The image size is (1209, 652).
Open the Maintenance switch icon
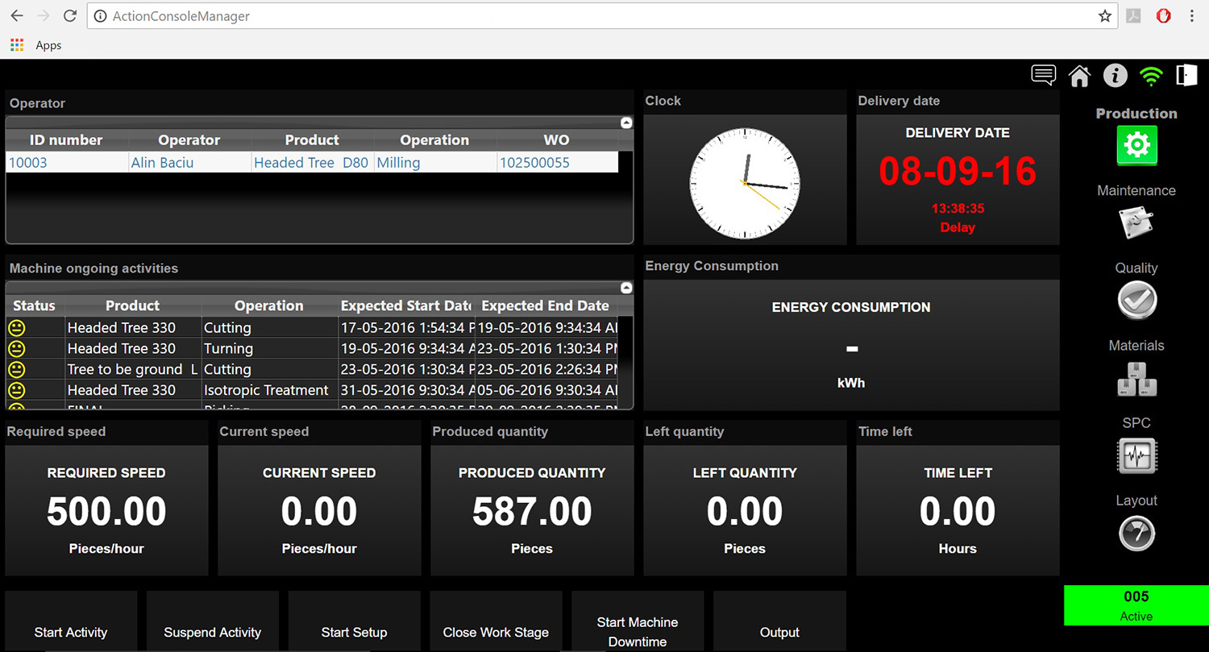[x=1136, y=222]
